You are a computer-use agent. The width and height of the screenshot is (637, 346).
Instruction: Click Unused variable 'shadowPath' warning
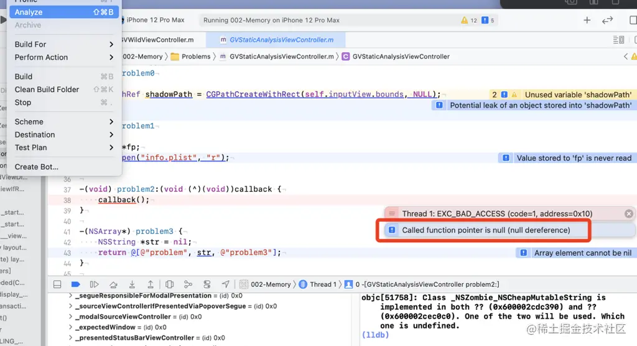[578, 95]
